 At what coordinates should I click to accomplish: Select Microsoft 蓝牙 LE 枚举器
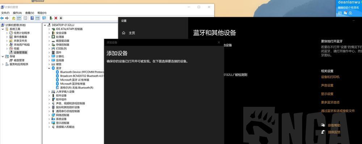(73, 80)
